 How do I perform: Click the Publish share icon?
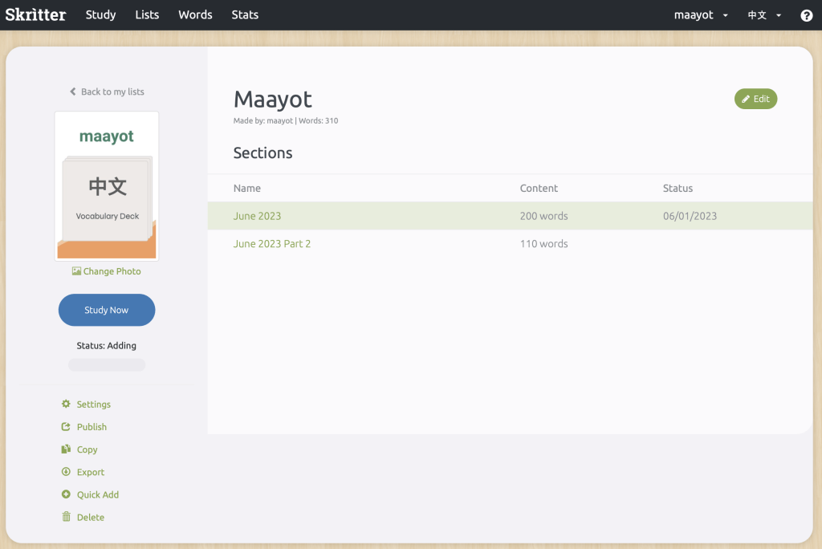[x=66, y=426]
